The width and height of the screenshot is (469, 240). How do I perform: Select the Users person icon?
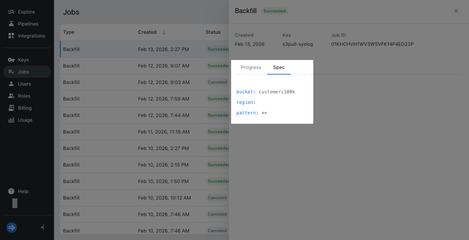coord(11,84)
